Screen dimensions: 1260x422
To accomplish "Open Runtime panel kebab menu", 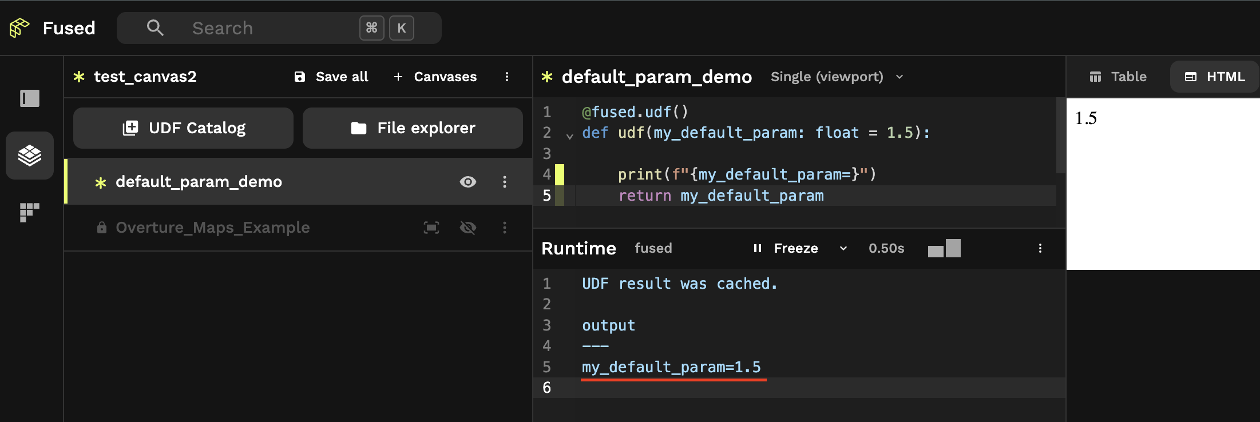I will (1040, 248).
